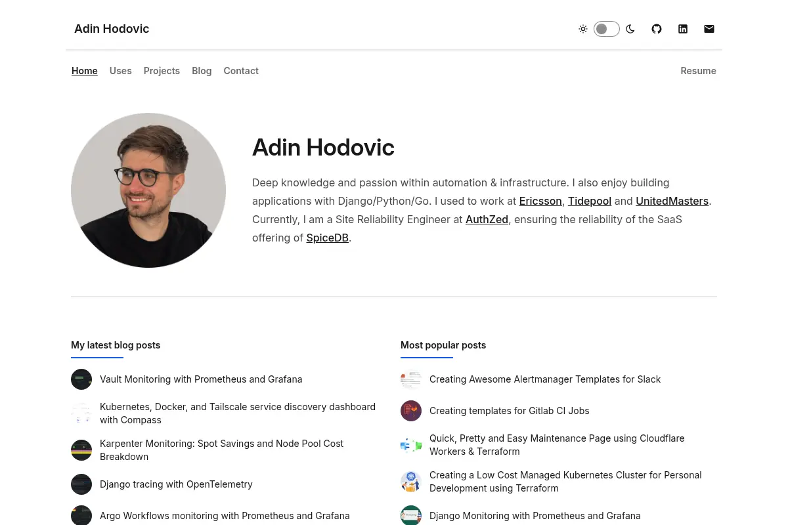Click the circular profile photo
The height and width of the screenshot is (525, 788).
tap(148, 190)
